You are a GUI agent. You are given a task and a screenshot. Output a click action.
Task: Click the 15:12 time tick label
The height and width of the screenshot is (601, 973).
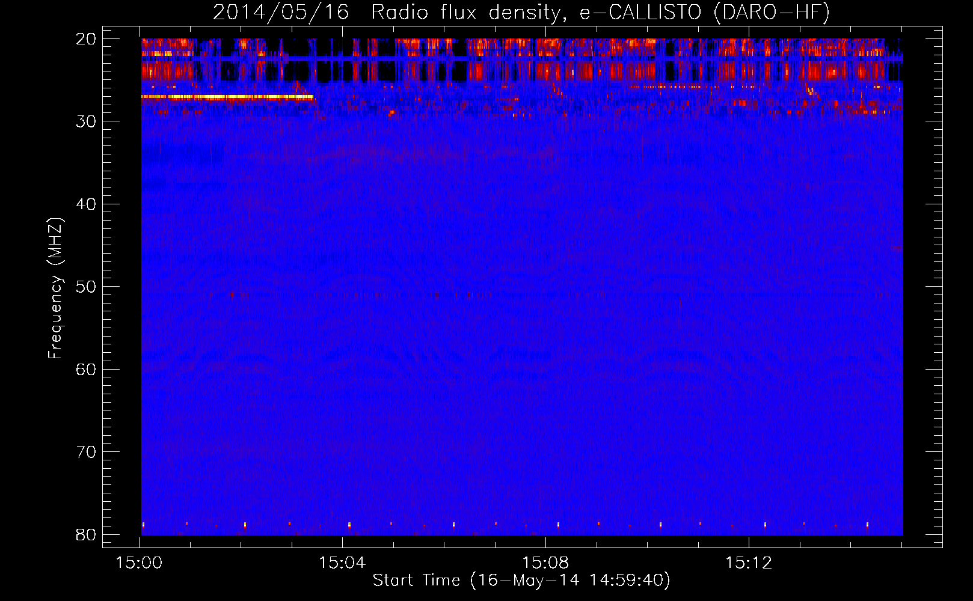click(749, 563)
